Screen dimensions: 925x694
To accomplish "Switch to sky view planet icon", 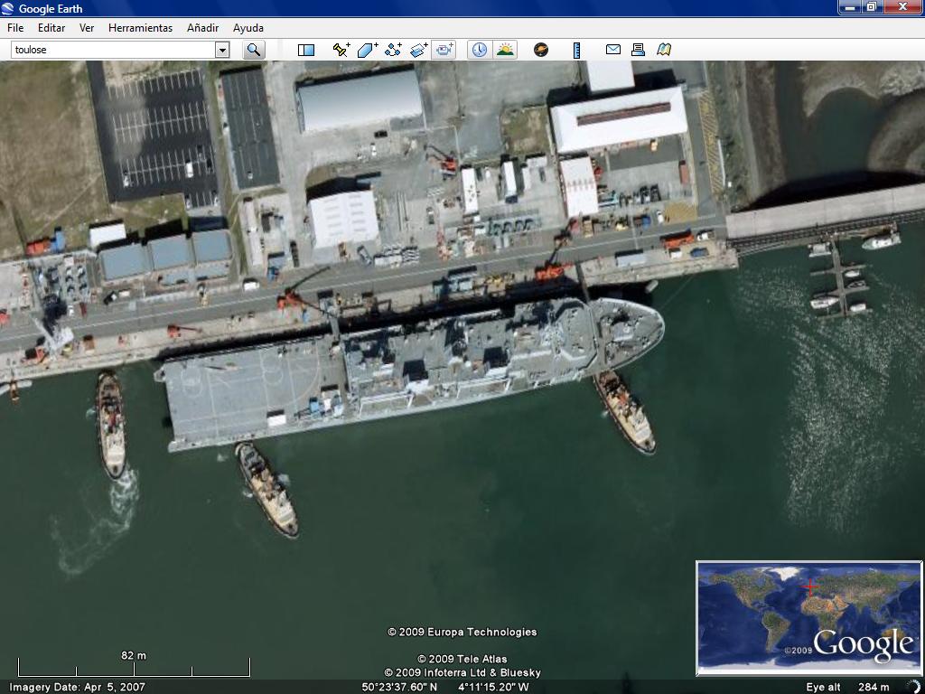I will 541,50.
